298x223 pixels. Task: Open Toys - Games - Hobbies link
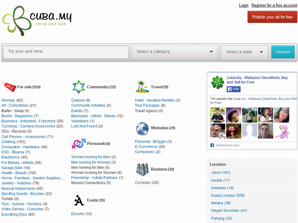pos(22,204)
